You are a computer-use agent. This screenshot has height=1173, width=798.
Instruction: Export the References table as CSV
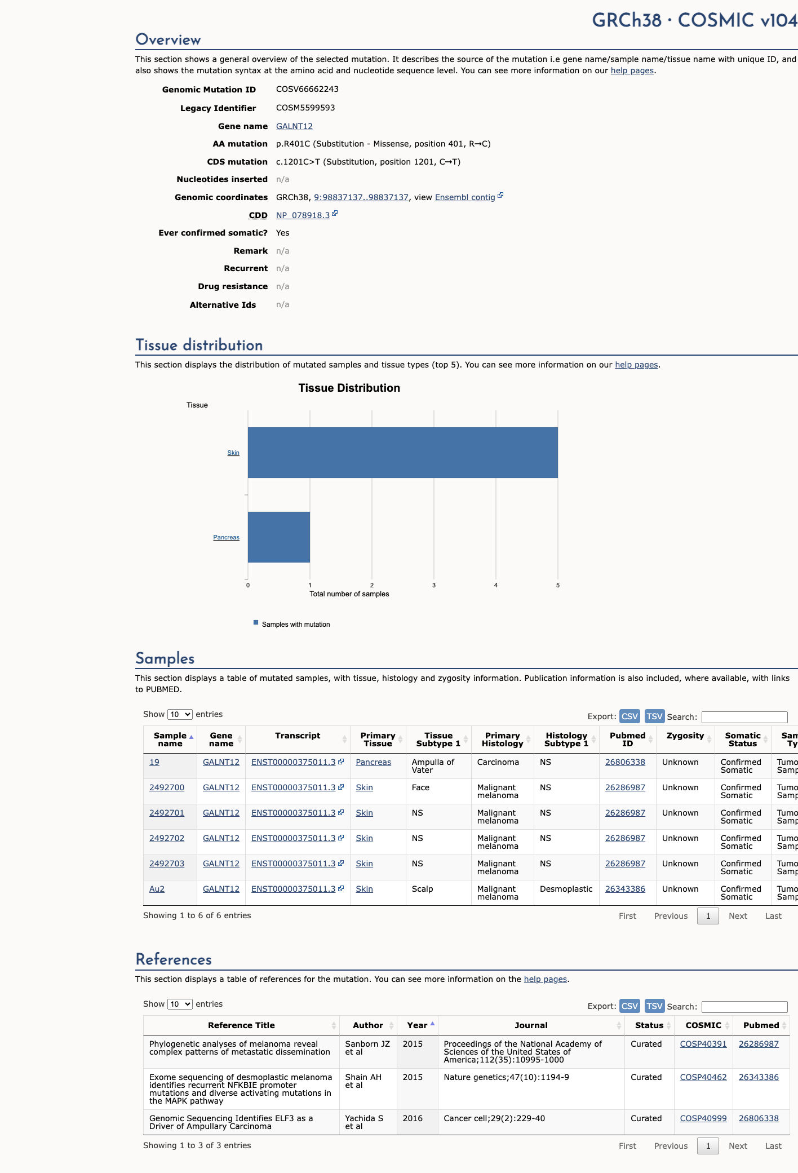click(x=629, y=1006)
